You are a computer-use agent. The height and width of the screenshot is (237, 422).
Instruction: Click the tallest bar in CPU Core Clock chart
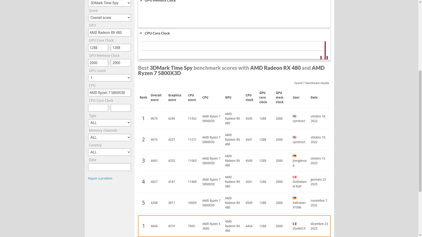click(325, 50)
